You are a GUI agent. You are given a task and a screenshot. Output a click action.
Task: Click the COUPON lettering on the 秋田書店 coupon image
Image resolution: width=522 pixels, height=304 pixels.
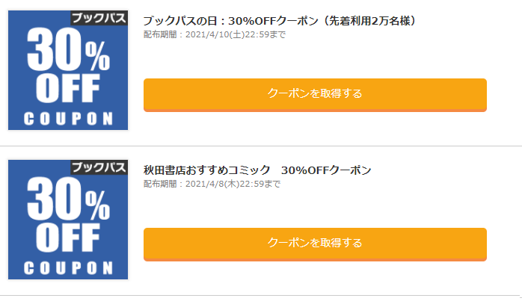tap(68, 268)
